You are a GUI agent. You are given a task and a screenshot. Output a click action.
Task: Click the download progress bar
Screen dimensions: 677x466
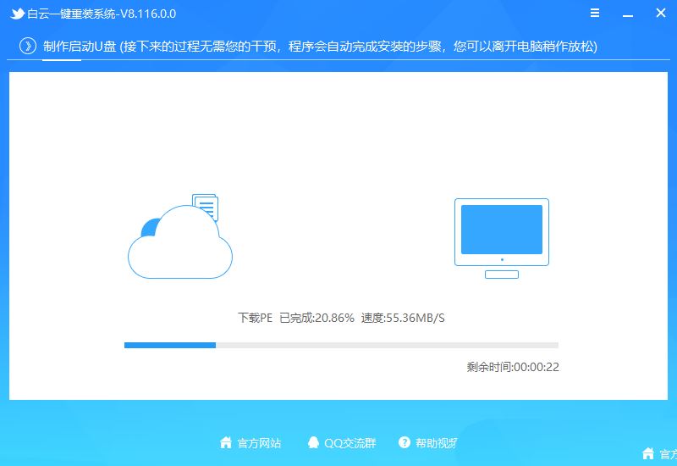click(x=341, y=345)
